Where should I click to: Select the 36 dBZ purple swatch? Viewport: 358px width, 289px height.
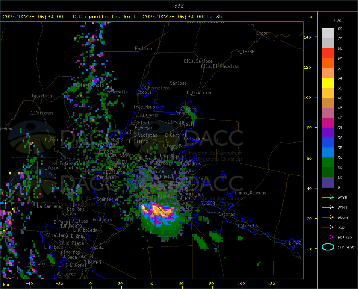click(328, 133)
